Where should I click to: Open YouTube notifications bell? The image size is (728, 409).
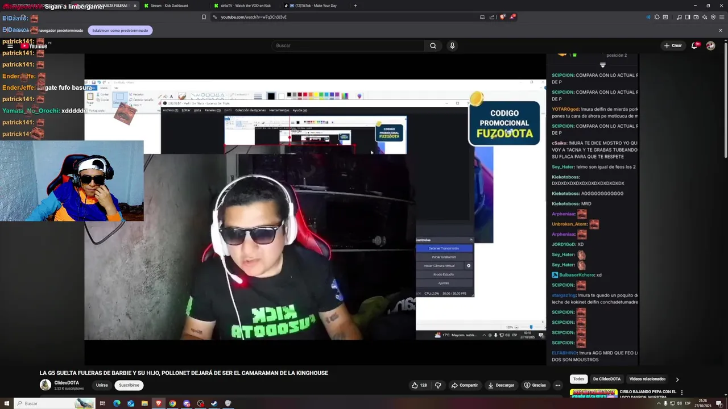(694, 45)
